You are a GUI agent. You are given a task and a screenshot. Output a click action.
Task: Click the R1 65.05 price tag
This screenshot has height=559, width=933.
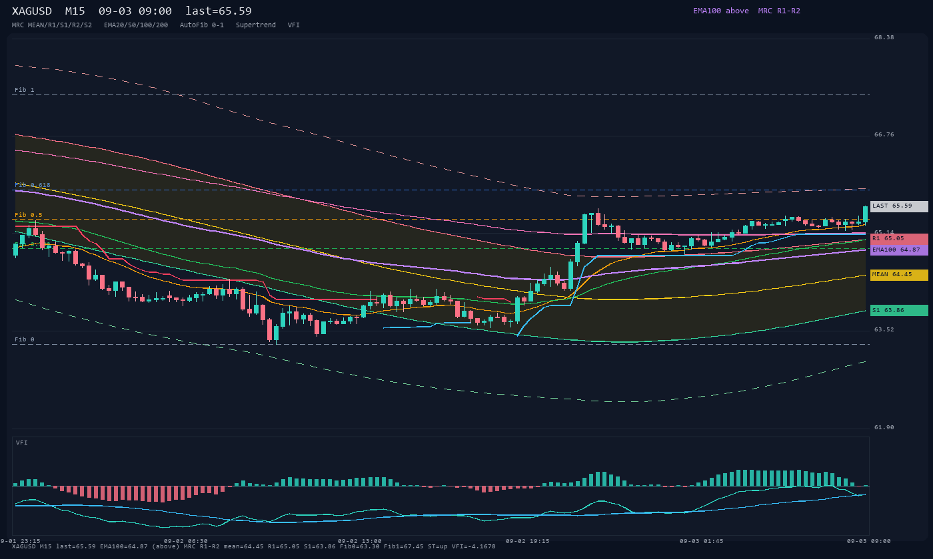tap(899, 238)
